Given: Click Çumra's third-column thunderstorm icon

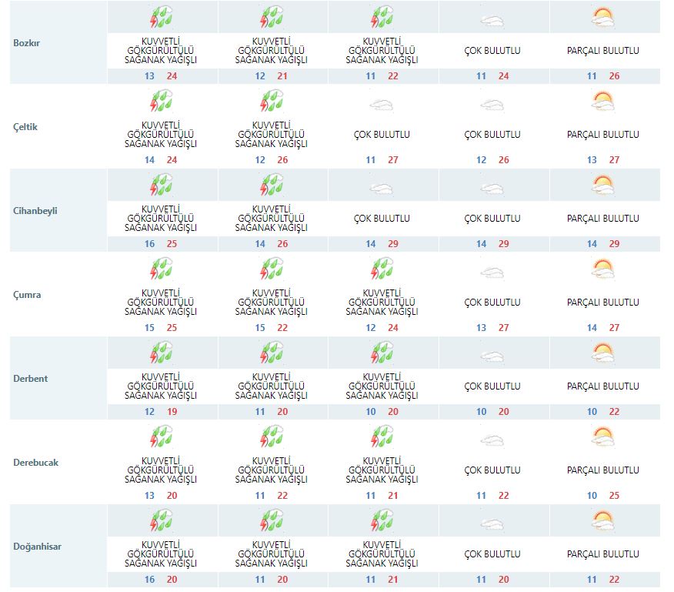Looking at the screenshot, I should point(382,269).
